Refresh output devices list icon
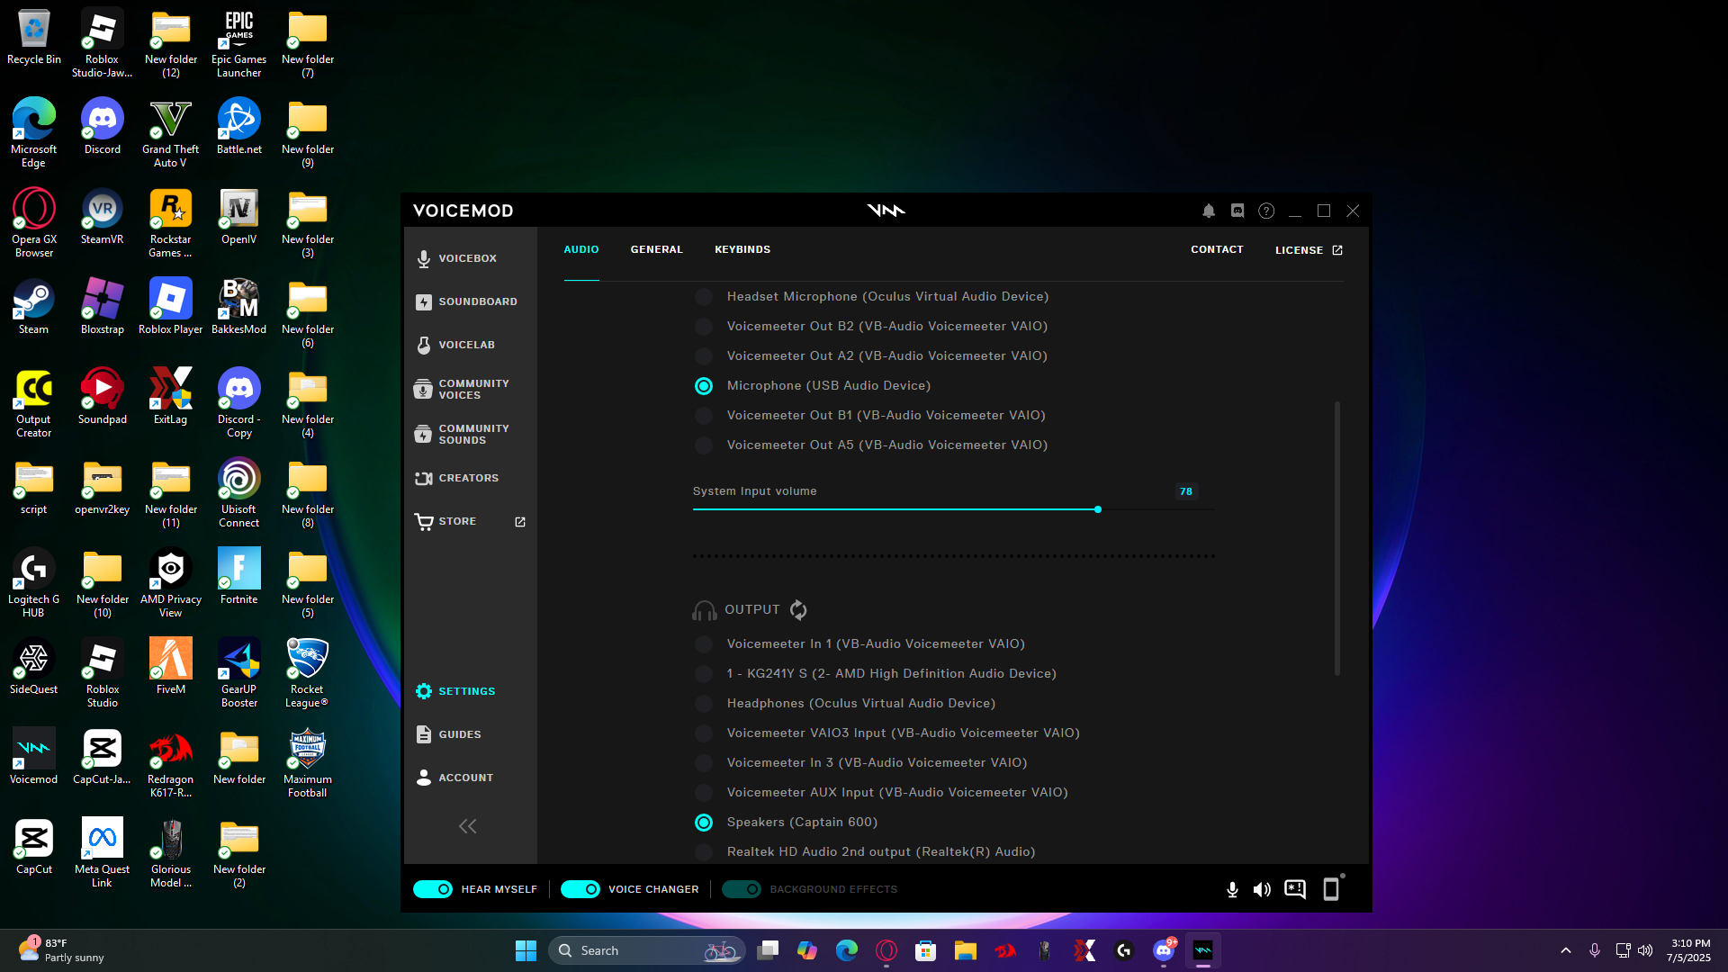The height and width of the screenshot is (972, 1728). 798,610
